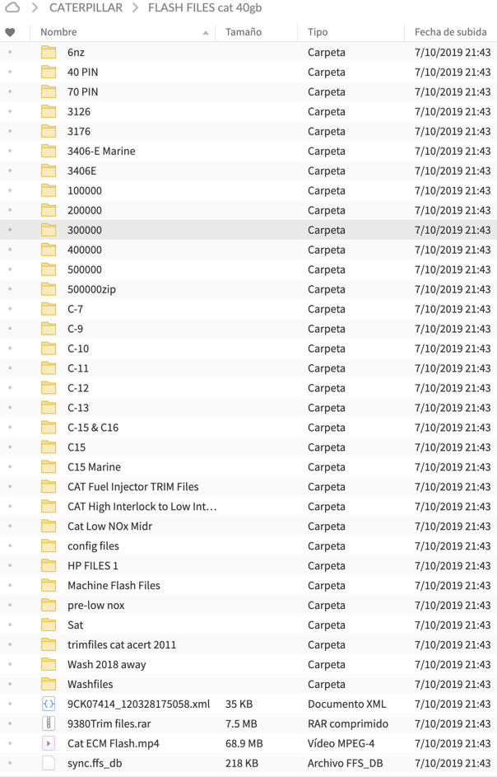Click the sync.ffs_db blank file icon
Screen dimensions: 497x777
(x=49, y=763)
